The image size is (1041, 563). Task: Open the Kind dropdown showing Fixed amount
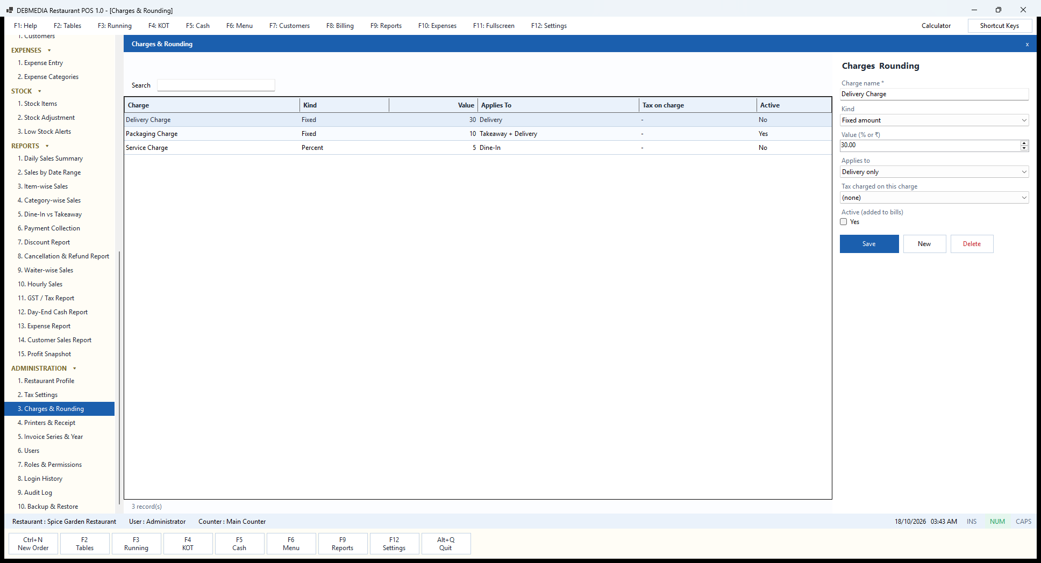[x=934, y=120]
